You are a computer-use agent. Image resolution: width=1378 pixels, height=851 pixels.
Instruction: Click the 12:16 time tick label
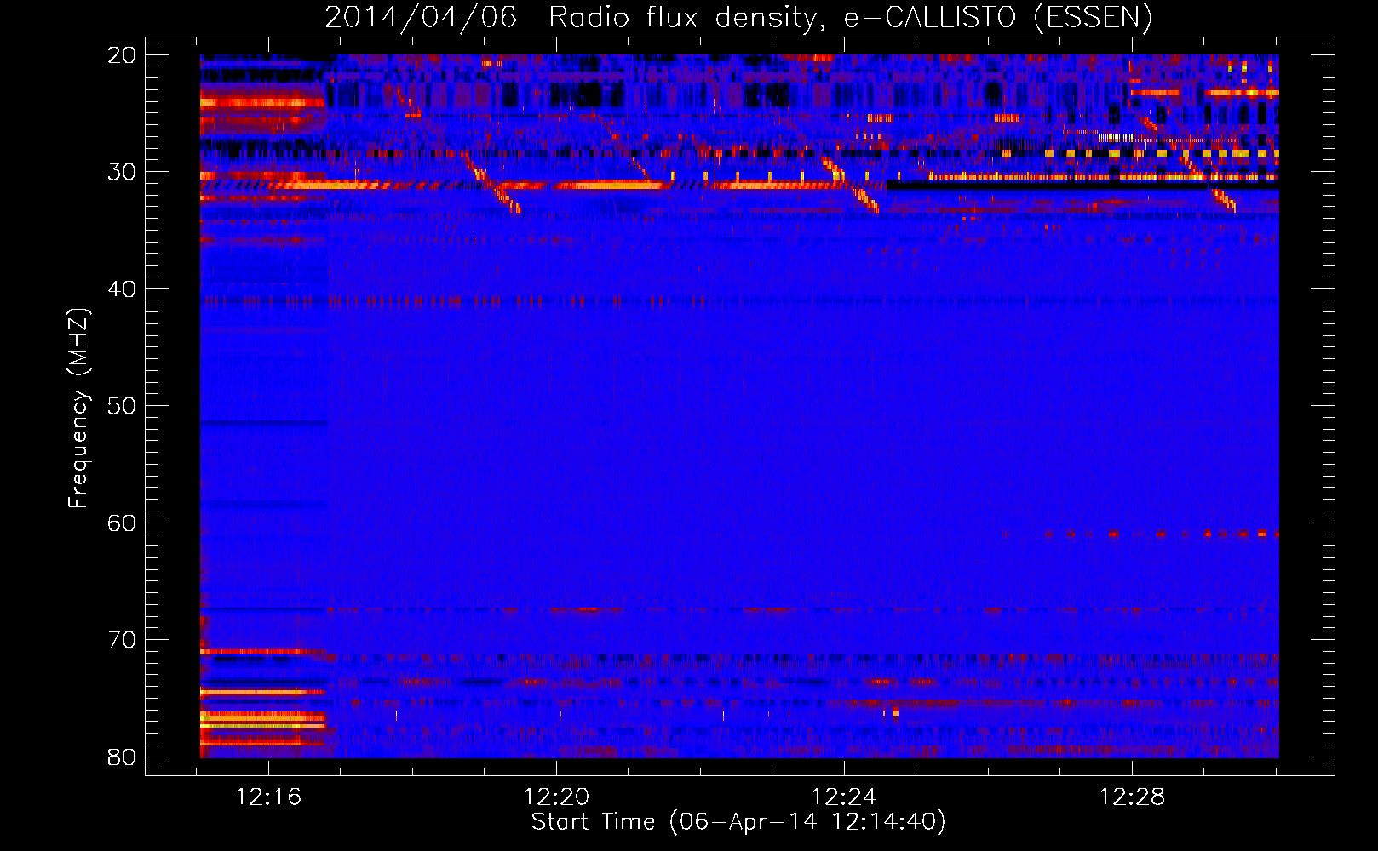(x=268, y=797)
